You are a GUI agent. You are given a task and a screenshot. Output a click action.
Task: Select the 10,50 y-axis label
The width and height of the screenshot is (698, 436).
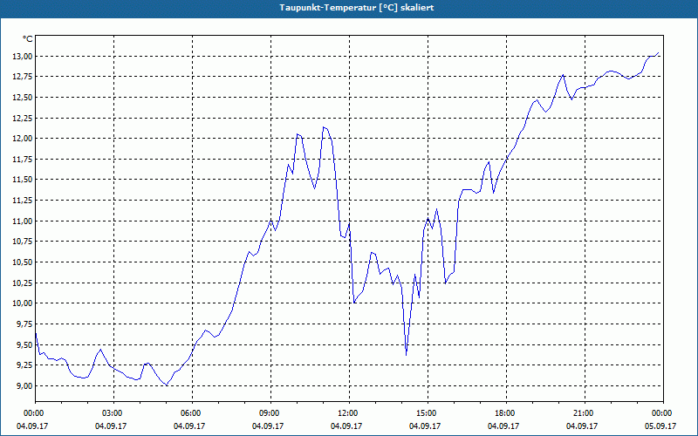tap(24, 262)
